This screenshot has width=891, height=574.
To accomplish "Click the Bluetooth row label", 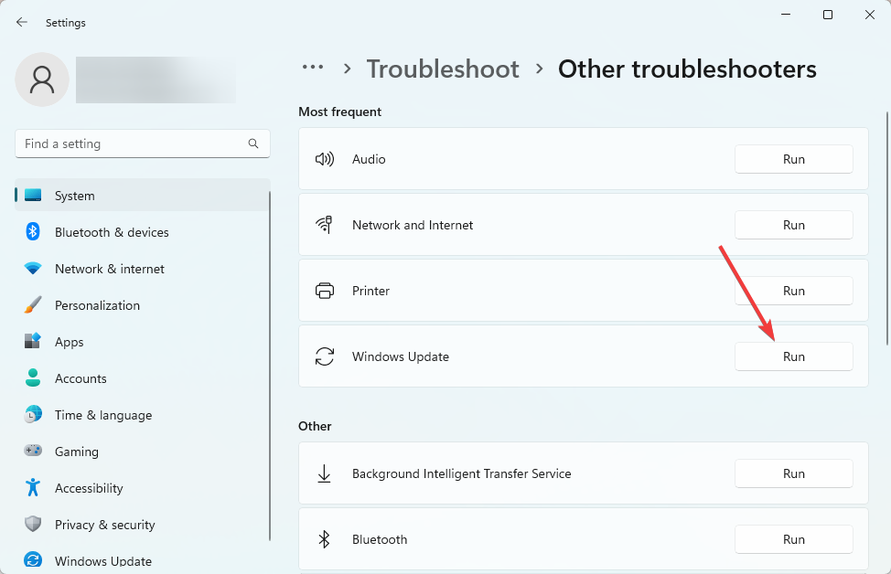I will pyautogui.click(x=380, y=539).
